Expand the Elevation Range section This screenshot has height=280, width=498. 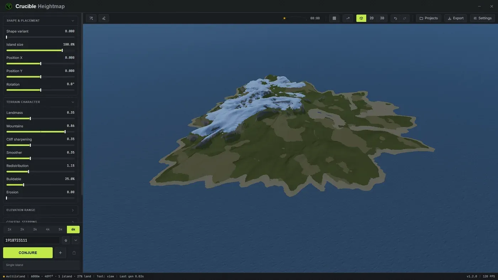point(73,210)
